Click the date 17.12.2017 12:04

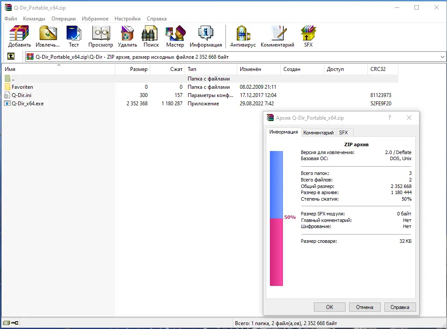point(258,95)
